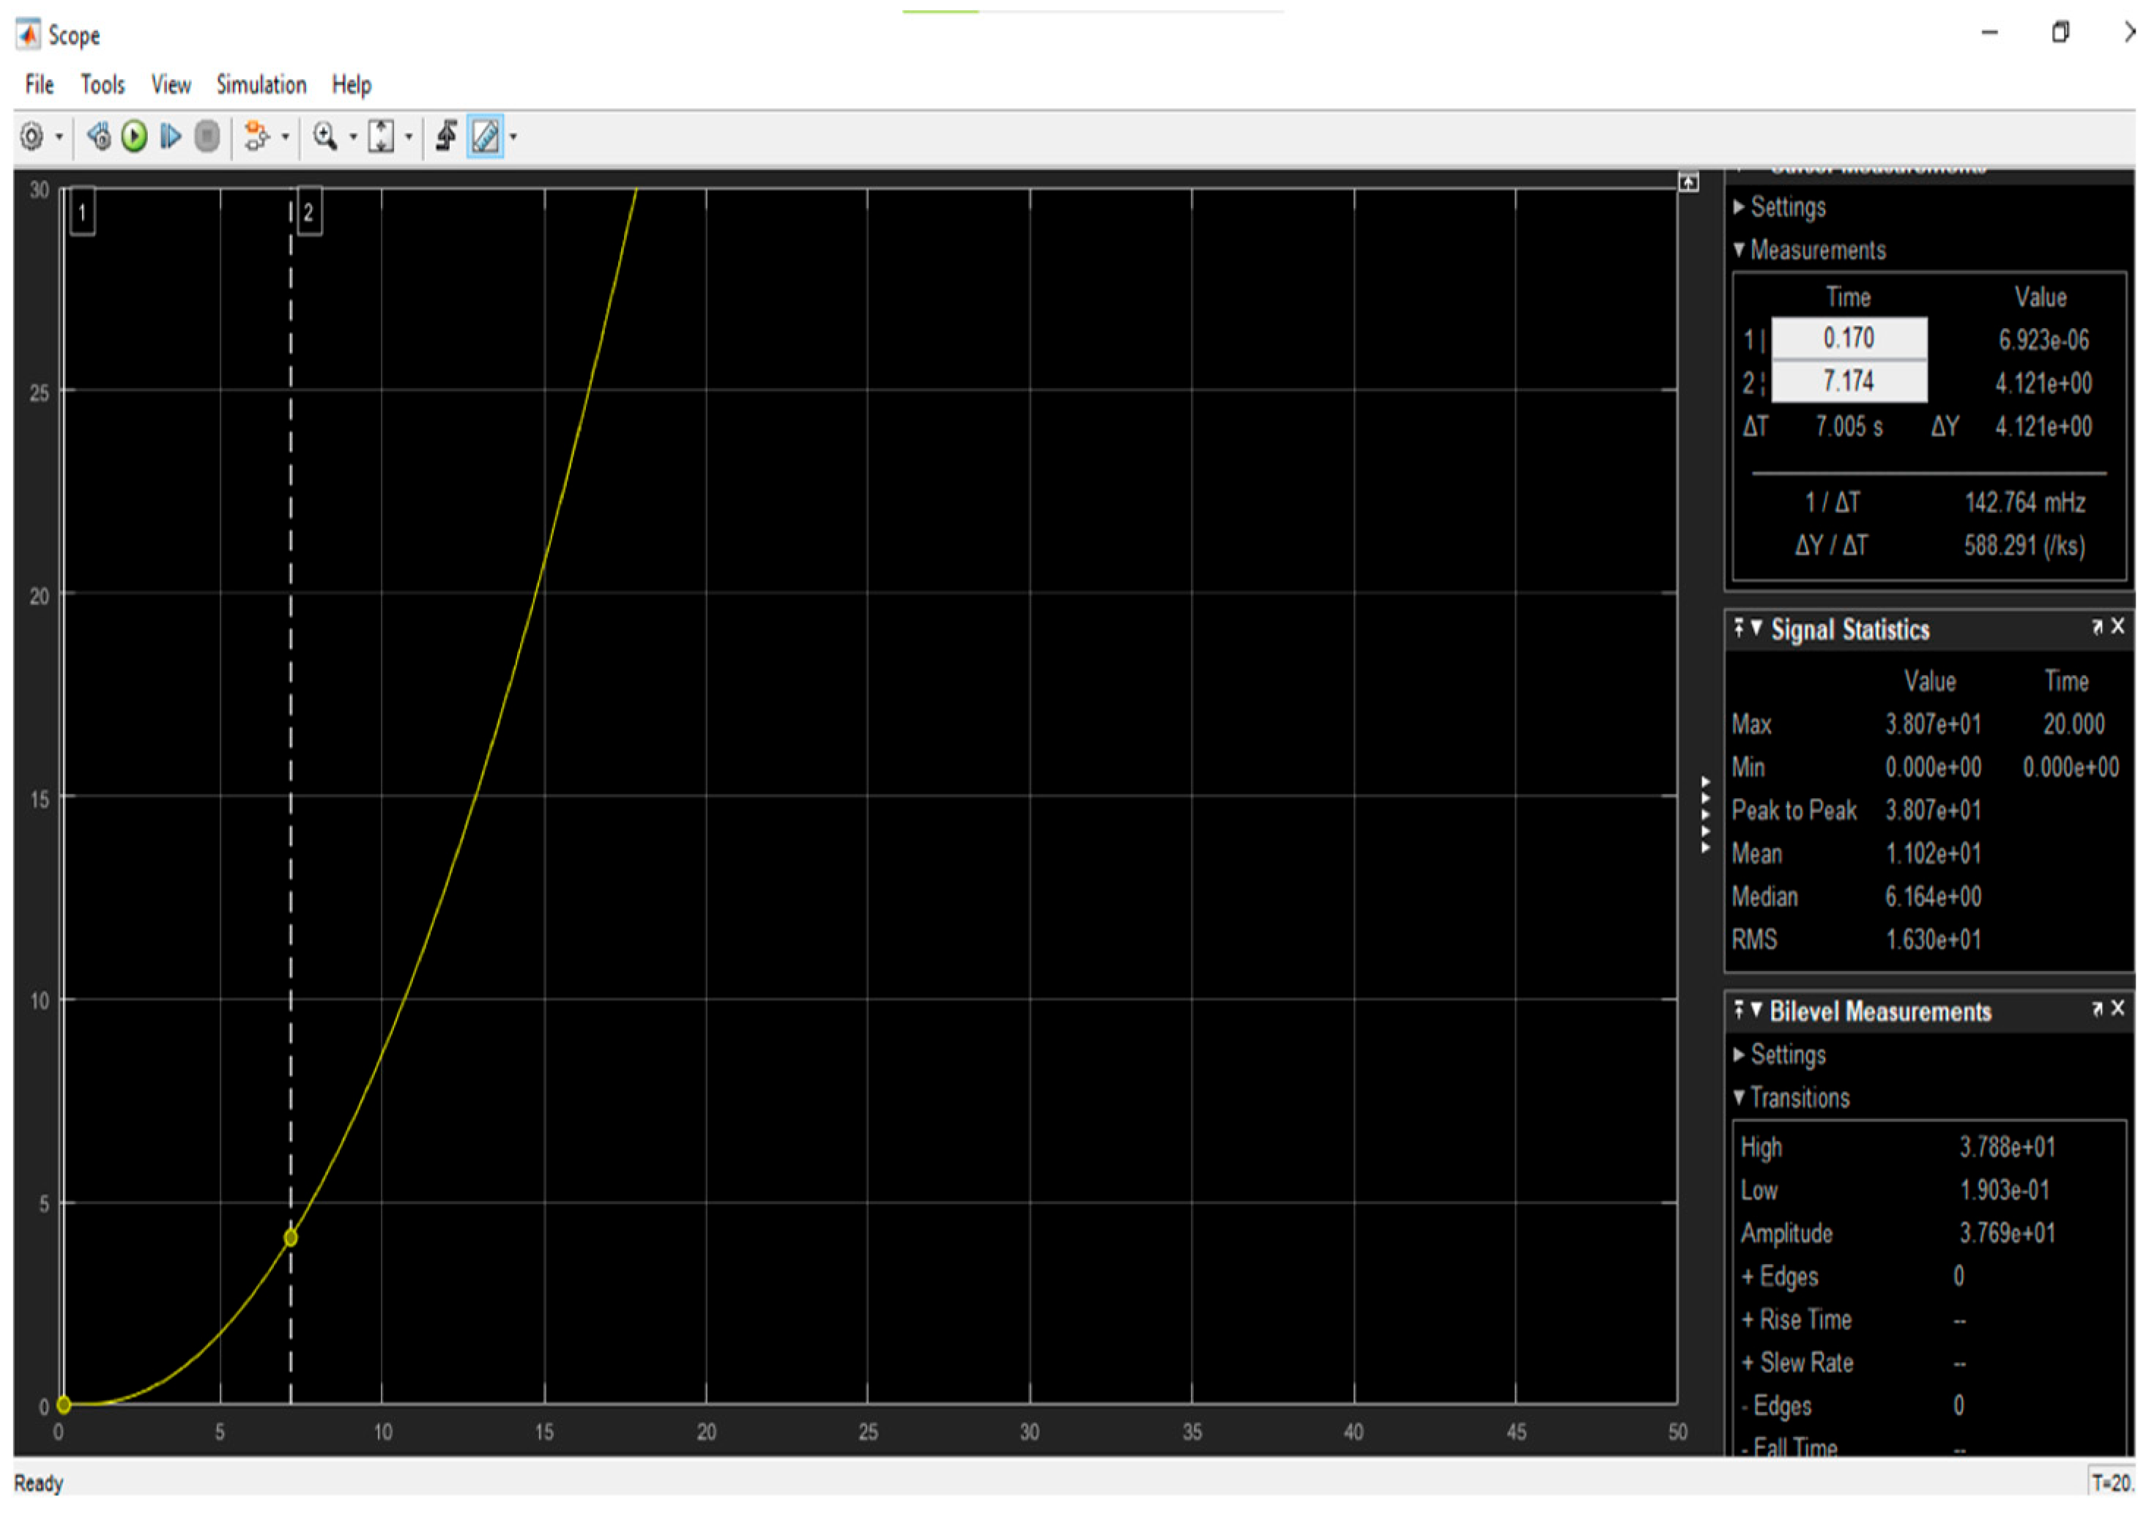
Task: Click the Signal Statistics pin icon
Action: [x=1739, y=628]
